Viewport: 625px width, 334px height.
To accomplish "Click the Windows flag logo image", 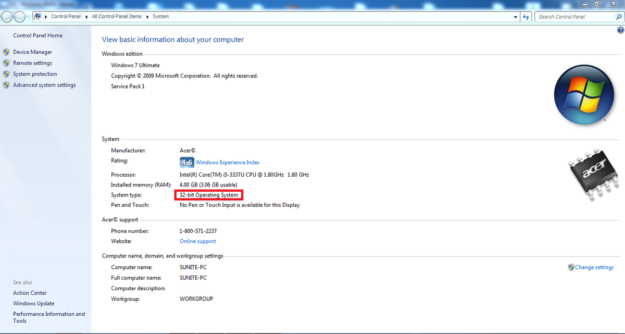I will pyautogui.click(x=584, y=95).
